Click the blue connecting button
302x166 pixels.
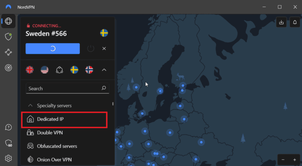(53, 48)
